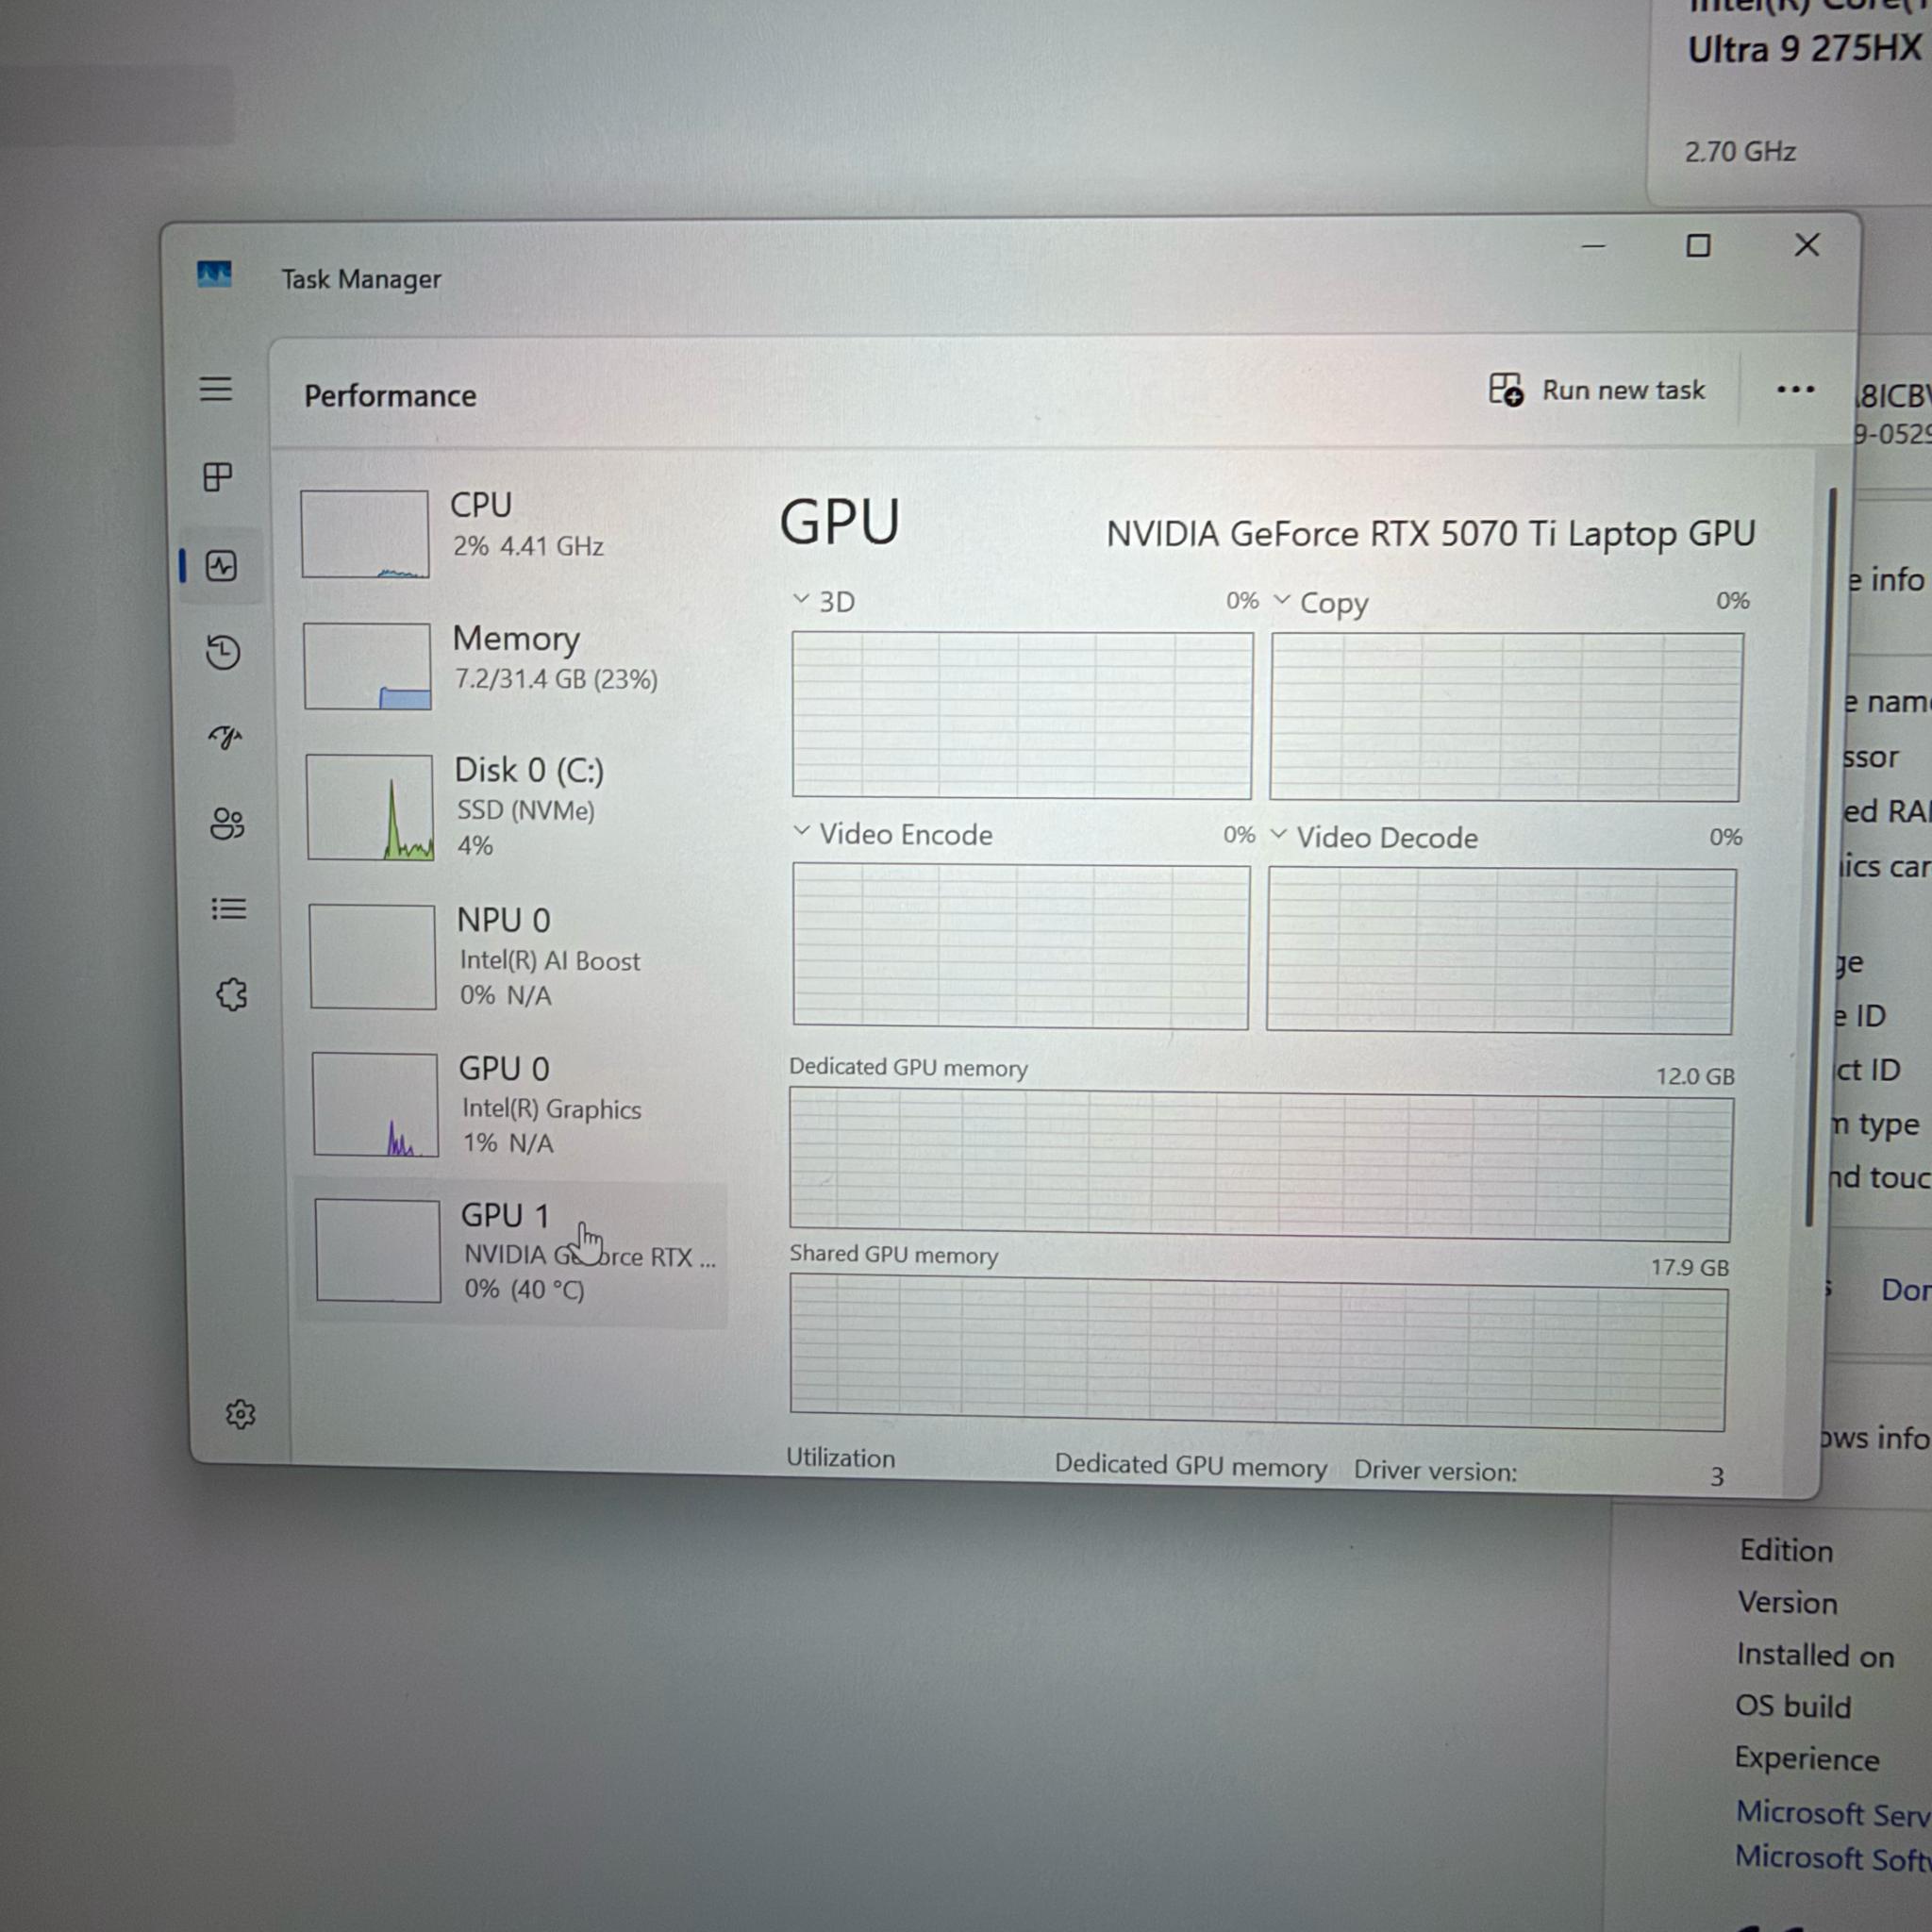
Task: Select the CPU performance entry
Action: [x=512, y=532]
